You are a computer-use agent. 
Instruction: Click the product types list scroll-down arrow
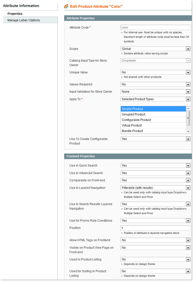click(x=188, y=131)
